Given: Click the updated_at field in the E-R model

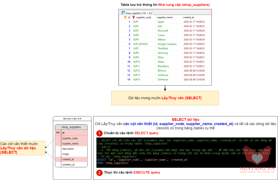Looking at the screenshot, I should [x=68, y=165].
